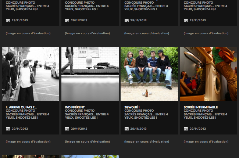
Task: Click the calendar icon on the 'Indifférent' card
Action: (67, 129)
